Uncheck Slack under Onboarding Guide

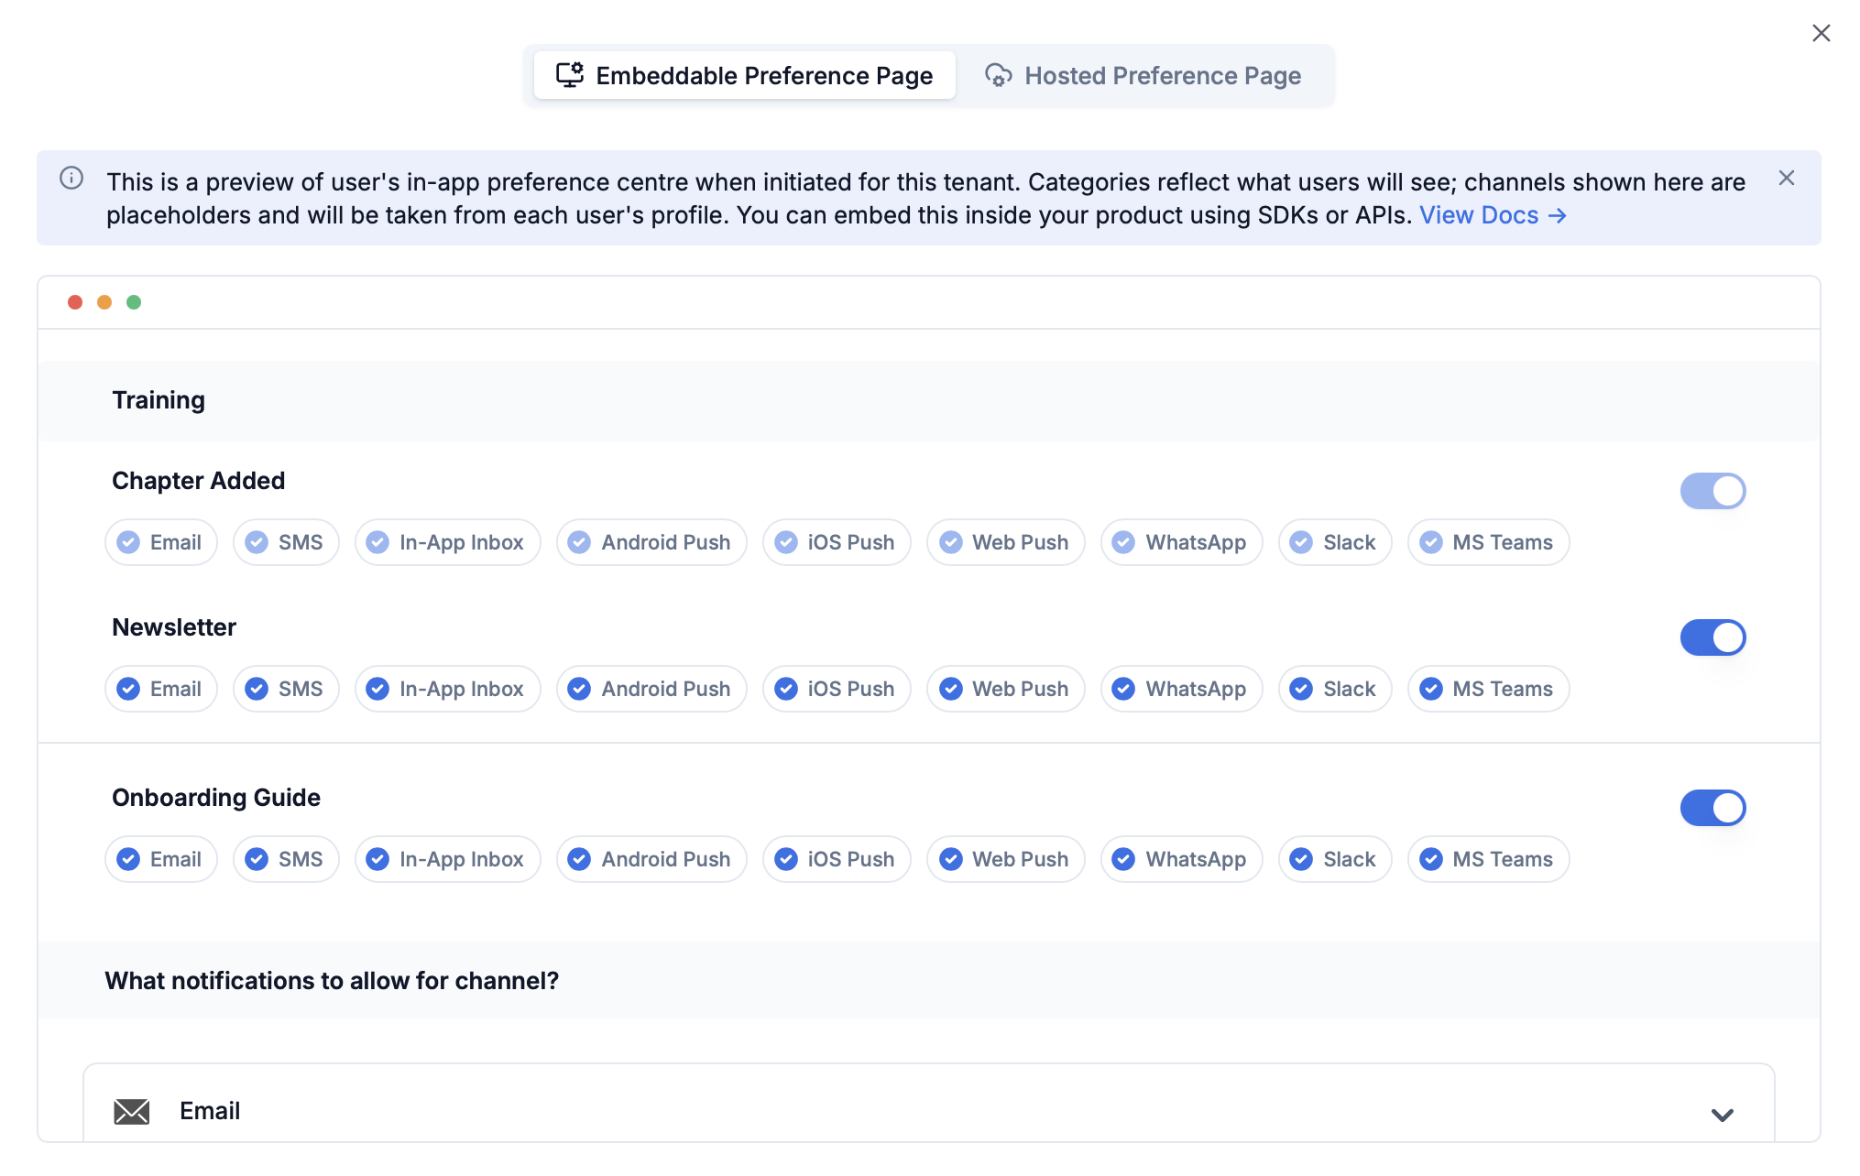pyautogui.click(x=1334, y=859)
